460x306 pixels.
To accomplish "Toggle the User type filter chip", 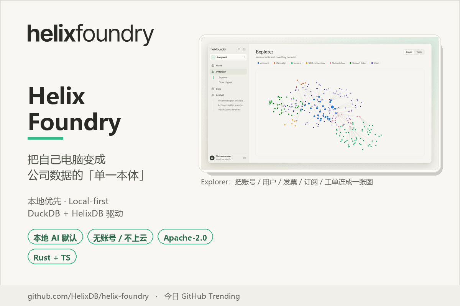I will click(375, 63).
